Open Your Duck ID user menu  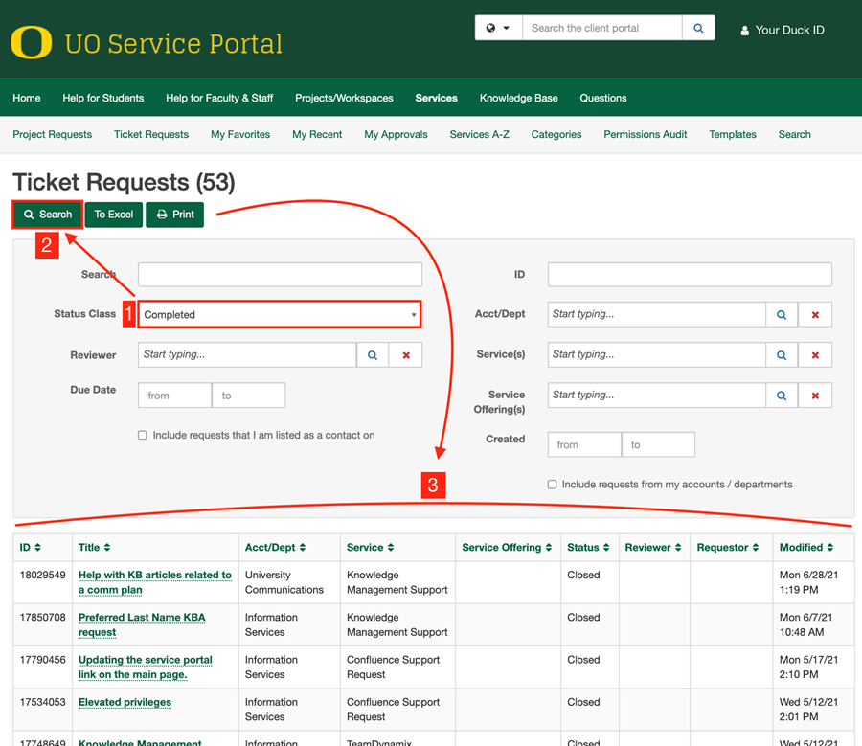[x=783, y=31]
